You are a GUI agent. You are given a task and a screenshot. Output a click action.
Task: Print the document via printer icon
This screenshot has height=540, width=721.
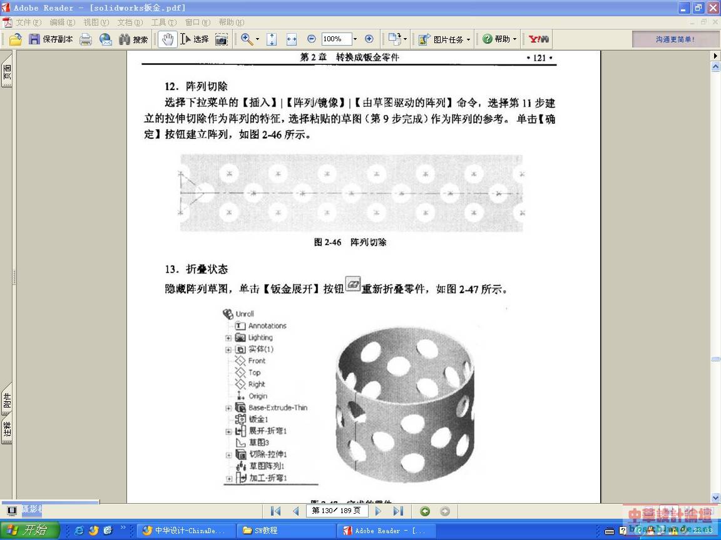point(86,39)
